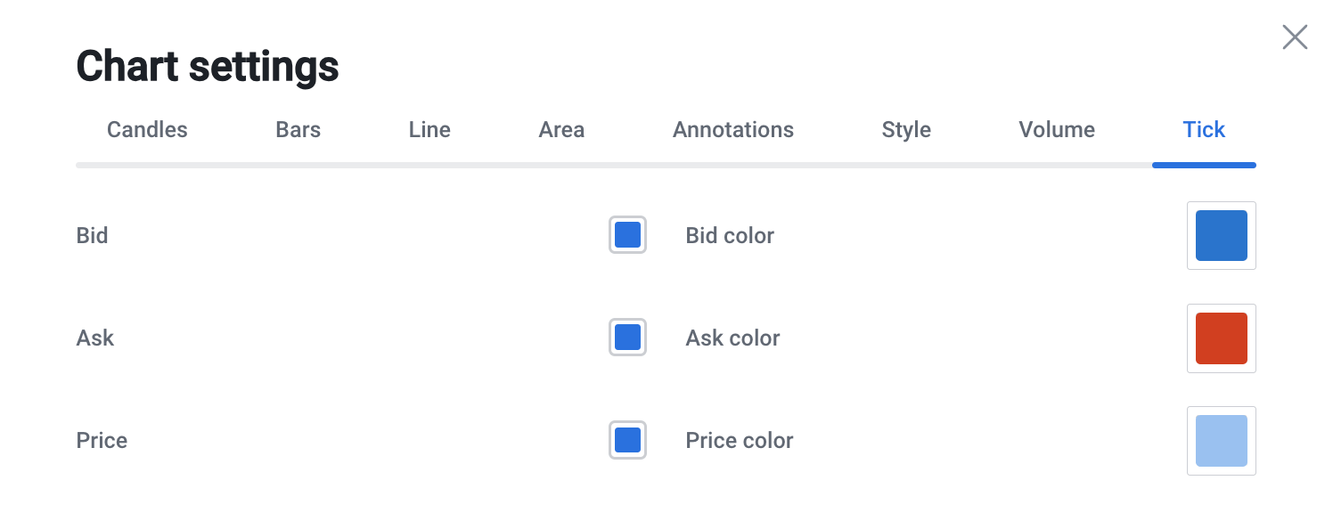Click the Ask color label
1333x513 pixels.
point(732,338)
